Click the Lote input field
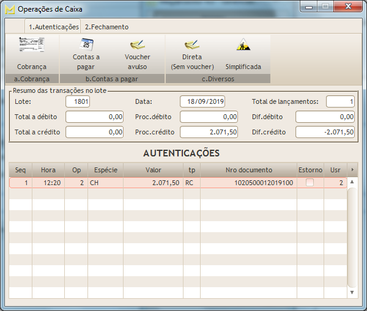Screen dimensions: 367x311 (78, 101)
